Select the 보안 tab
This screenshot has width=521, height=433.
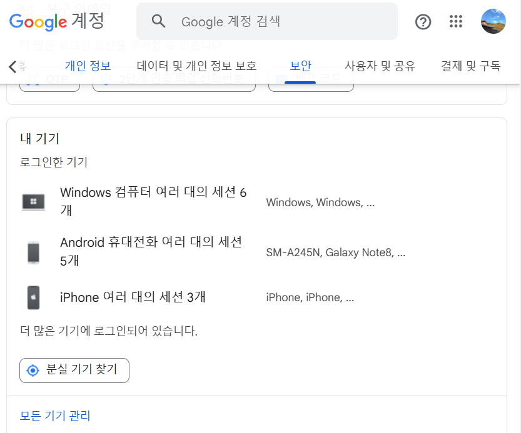click(300, 66)
